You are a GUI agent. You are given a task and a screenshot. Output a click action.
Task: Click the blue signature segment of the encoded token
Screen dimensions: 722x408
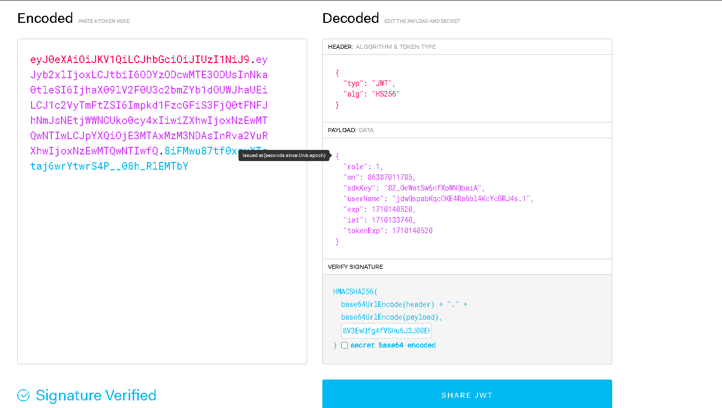(109, 166)
